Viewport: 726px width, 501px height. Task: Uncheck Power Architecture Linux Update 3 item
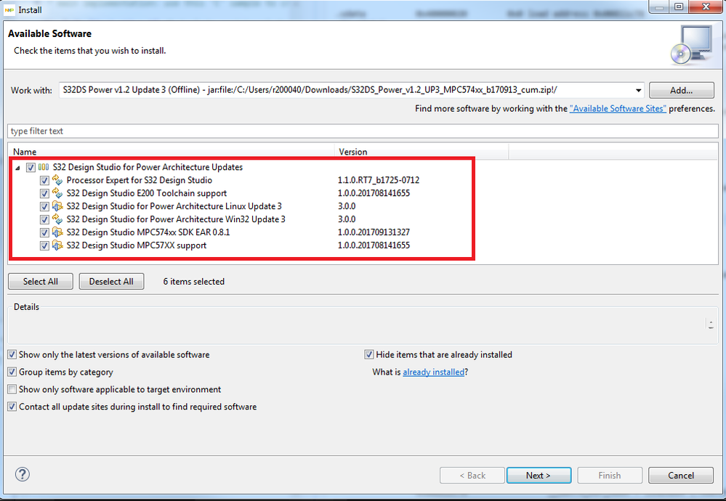tap(44, 206)
